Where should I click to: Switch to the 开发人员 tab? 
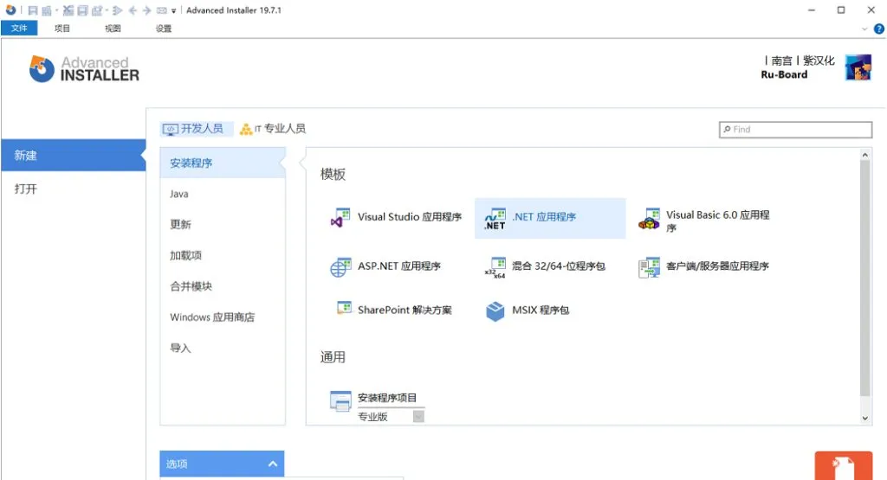(197, 129)
